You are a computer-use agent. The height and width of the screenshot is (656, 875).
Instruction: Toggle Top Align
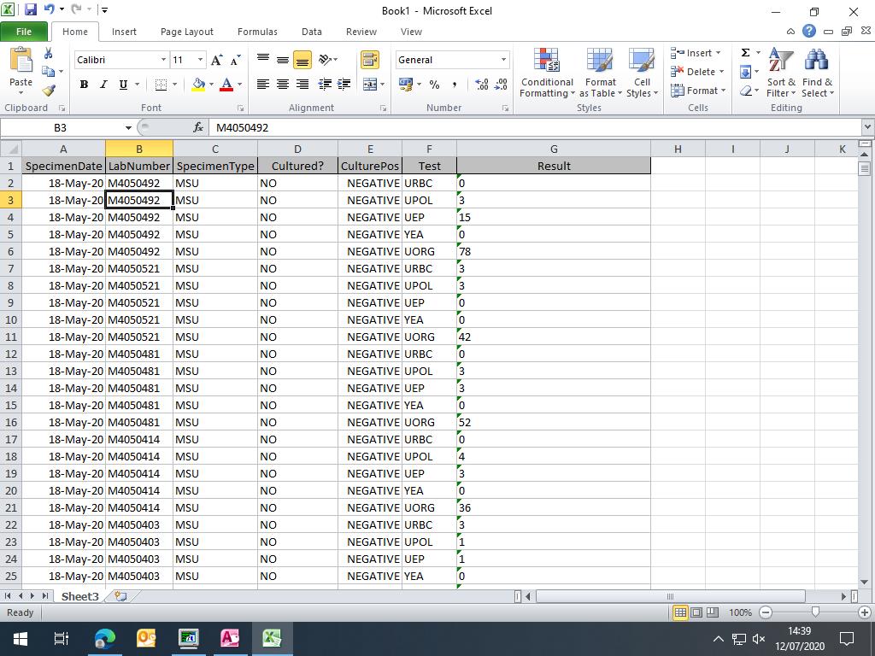coord(263,60)
